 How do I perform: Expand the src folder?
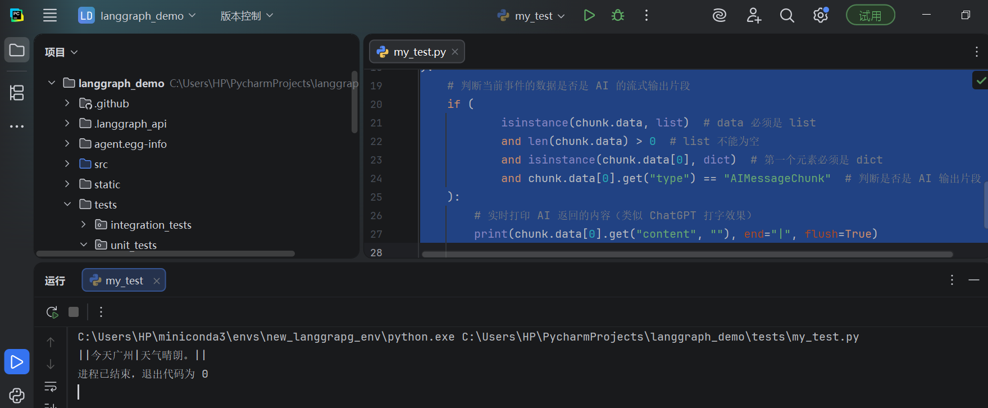click(67, 164)
